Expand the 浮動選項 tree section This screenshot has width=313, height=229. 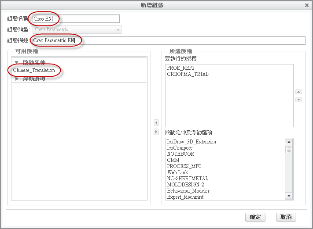click(x=17, y=79)
